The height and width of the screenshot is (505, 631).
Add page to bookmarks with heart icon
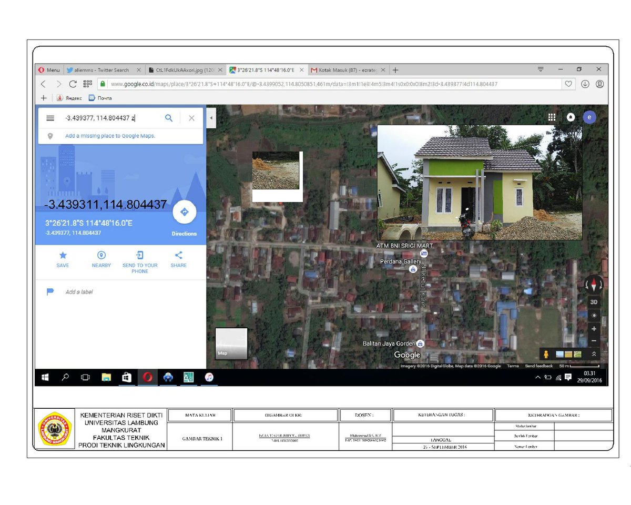(568, 84)
